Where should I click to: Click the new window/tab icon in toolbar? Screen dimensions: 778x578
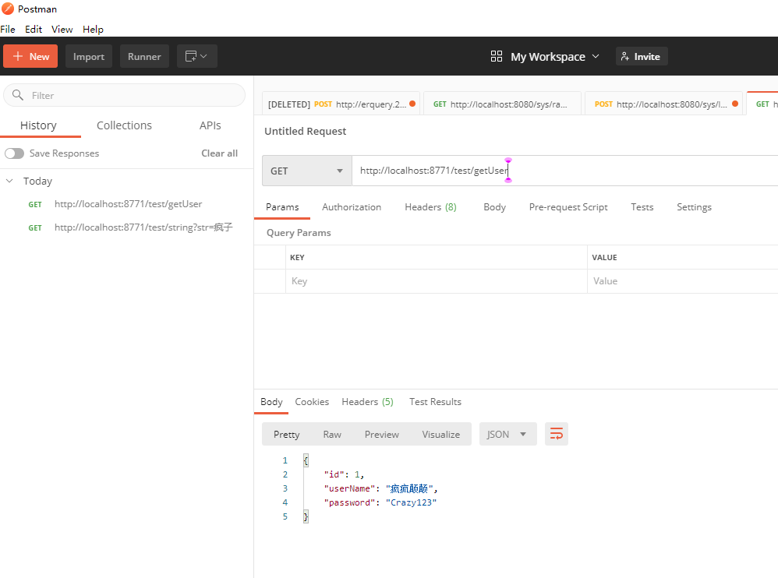[191, 56]
